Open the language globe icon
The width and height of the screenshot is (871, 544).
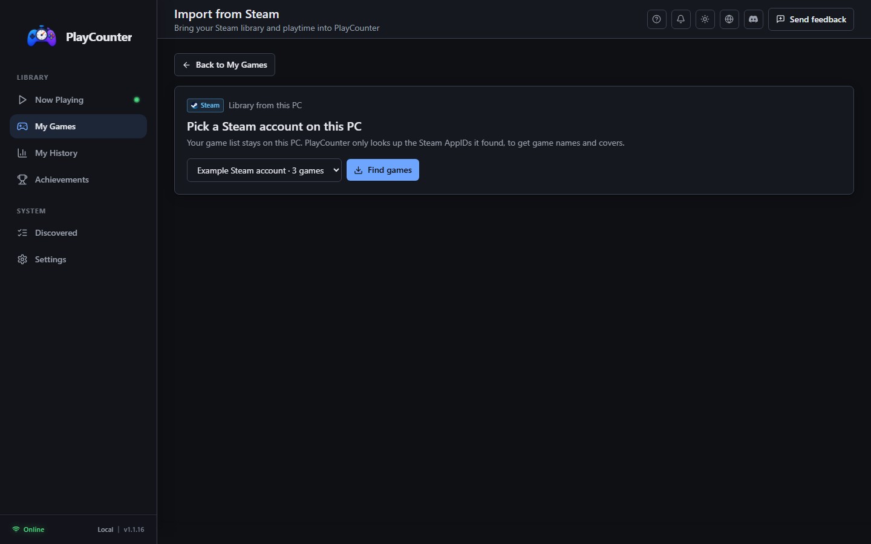click(x=729, y=19)
